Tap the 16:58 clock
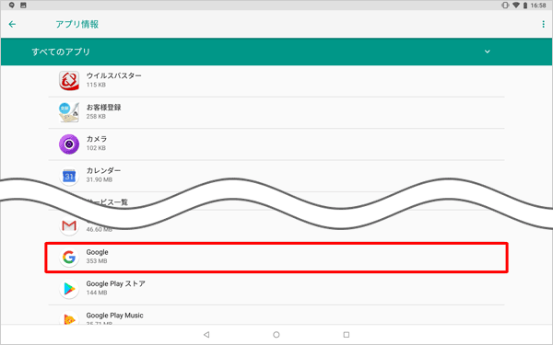 (538, 6)
